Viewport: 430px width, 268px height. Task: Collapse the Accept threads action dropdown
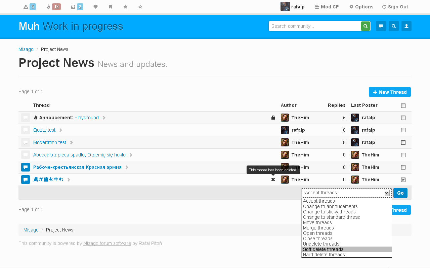click(387, 193)
